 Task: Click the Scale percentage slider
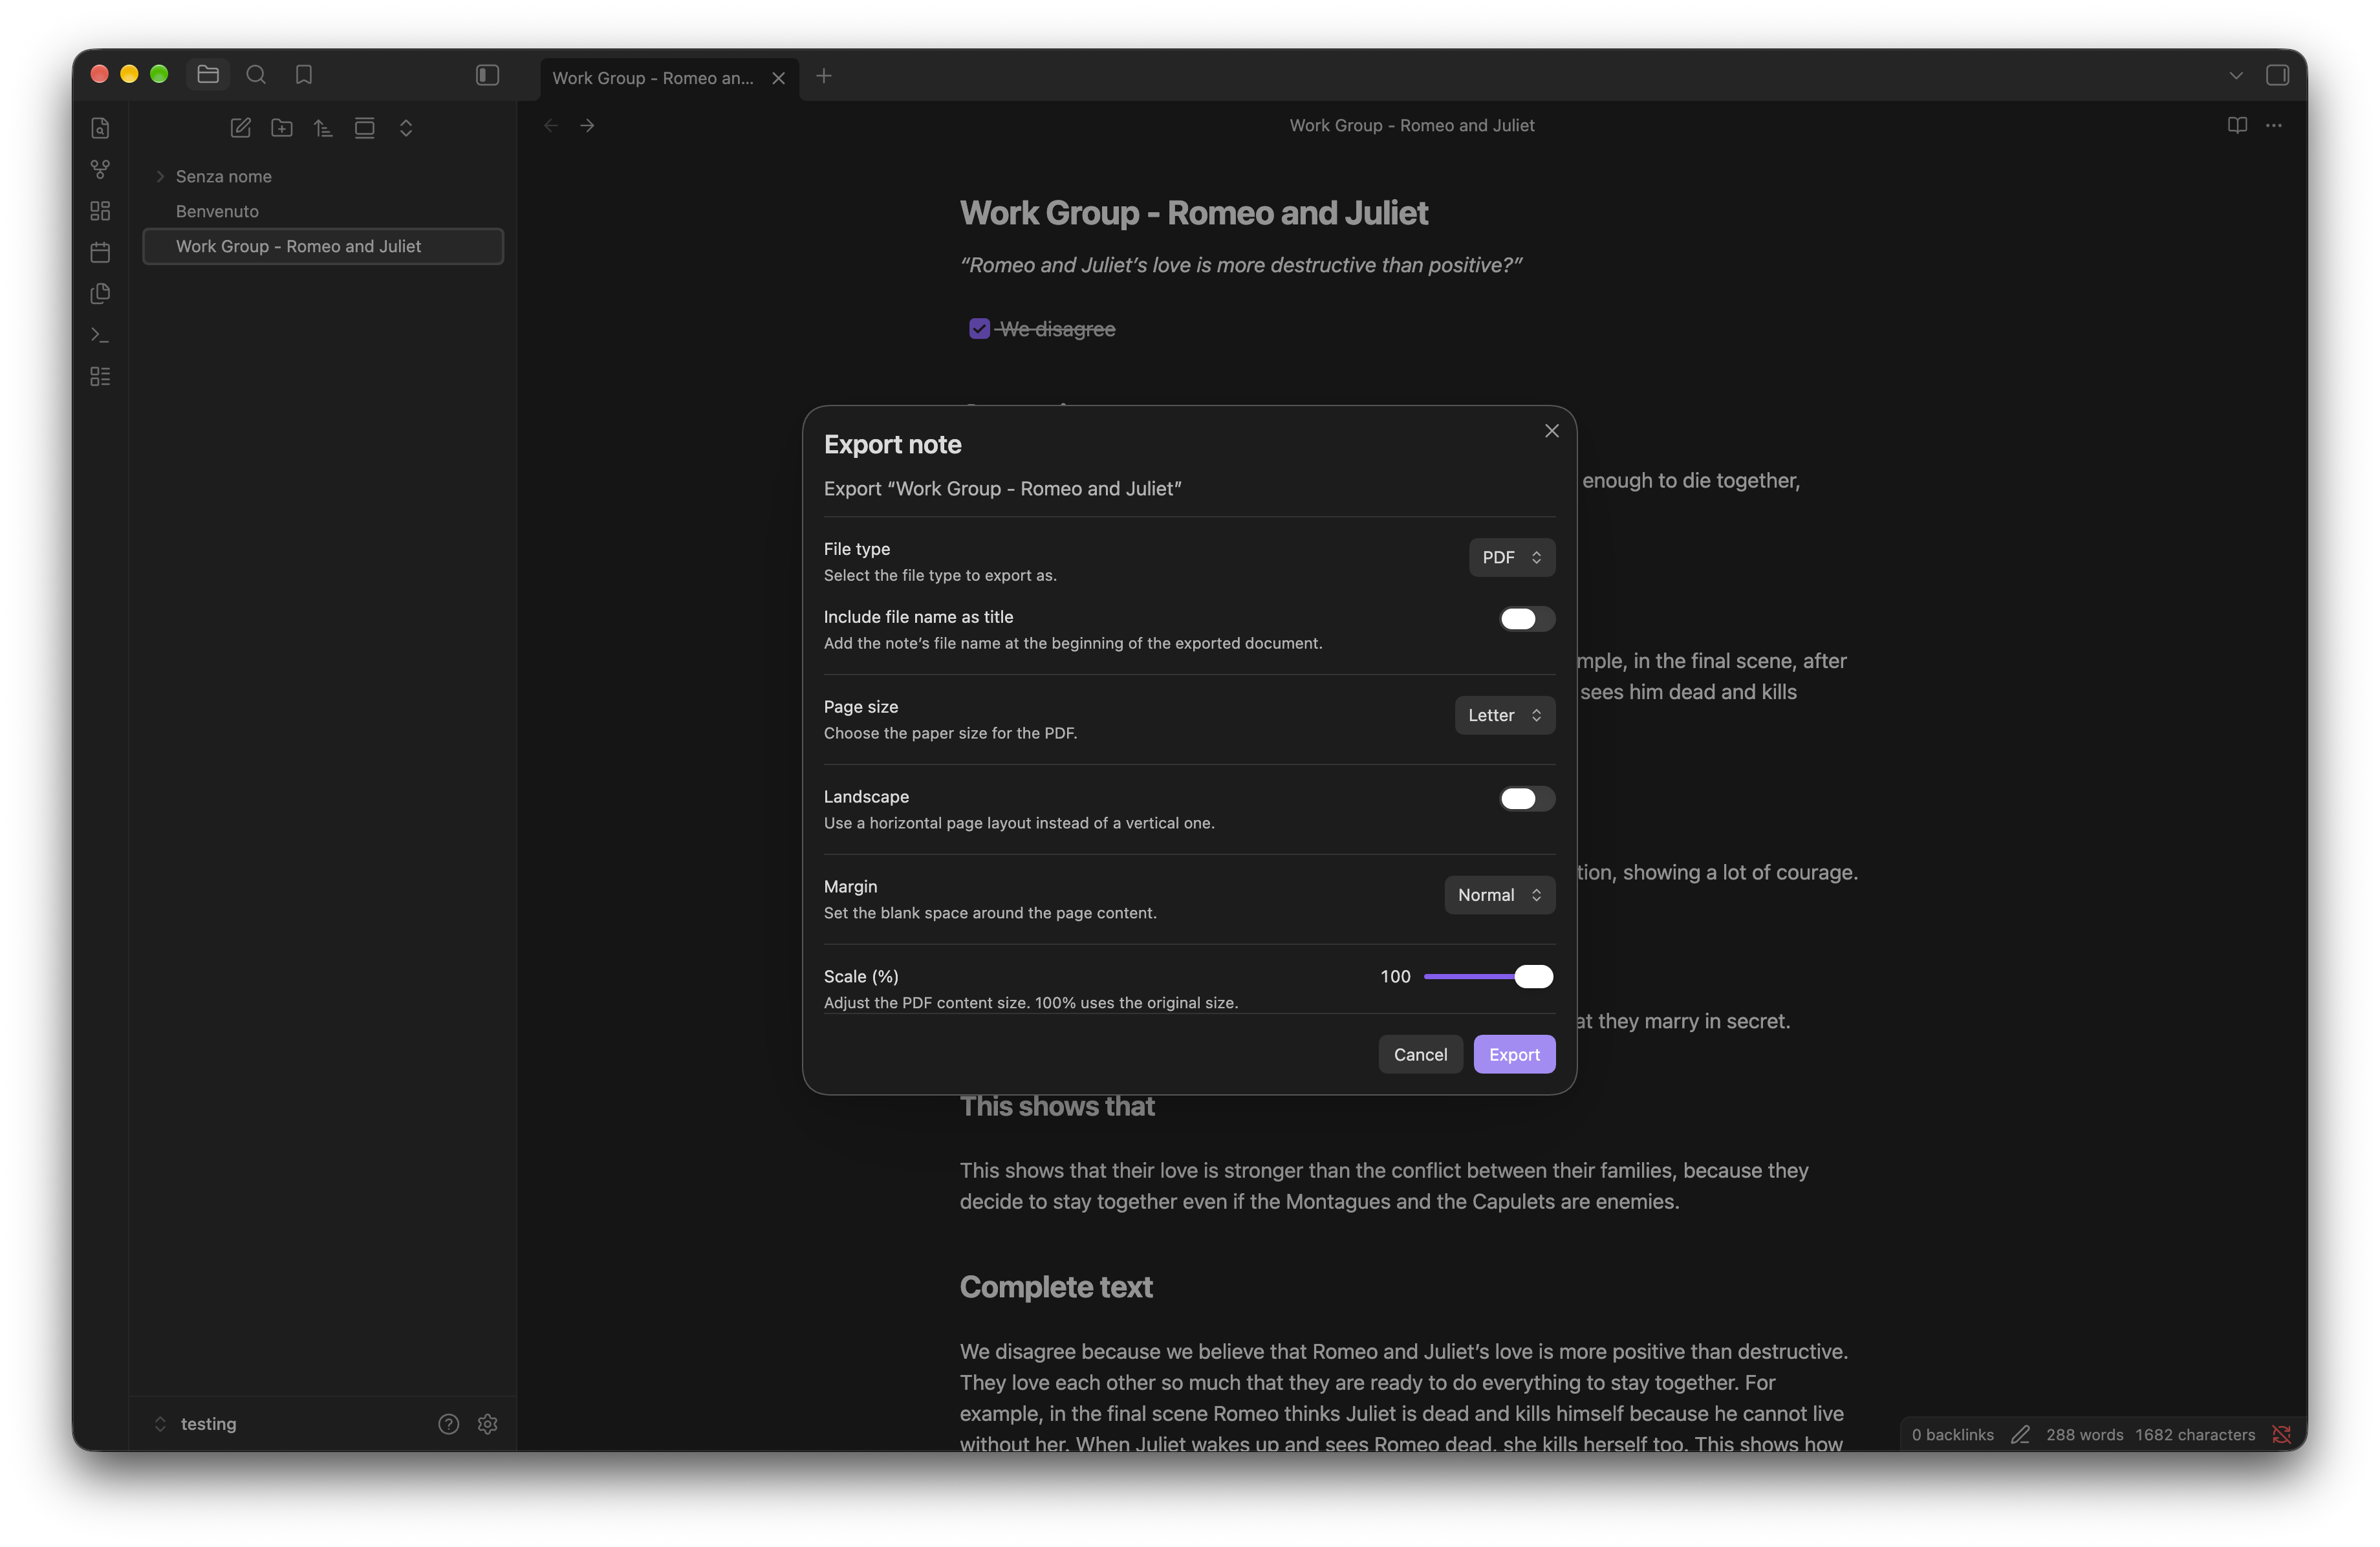(1488, 976)
